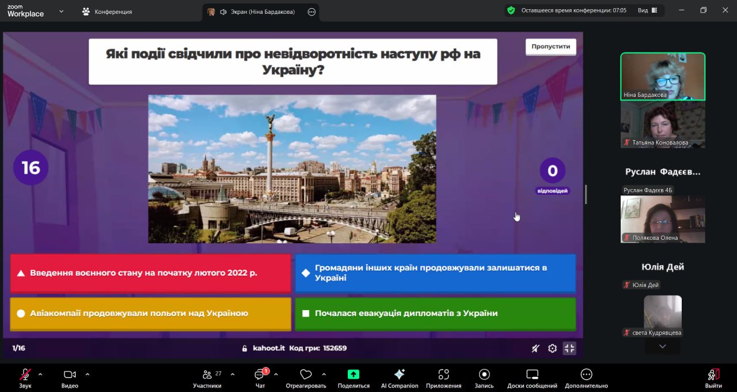The width and height of the screenshot is (737, 392).
Task: Open the Приложения apps icon
Action: pos(443,375)
